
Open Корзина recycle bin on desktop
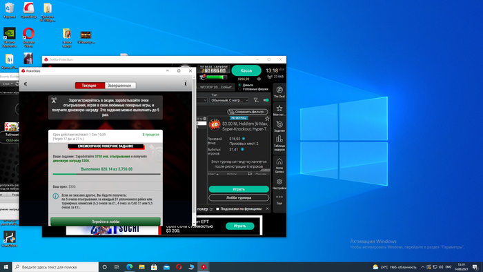(10, 10)
